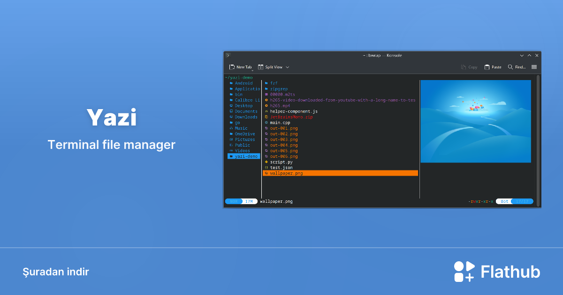Toggle the NOR mode badge in status bar
563x295 pixels.
(x=234, y=201)
